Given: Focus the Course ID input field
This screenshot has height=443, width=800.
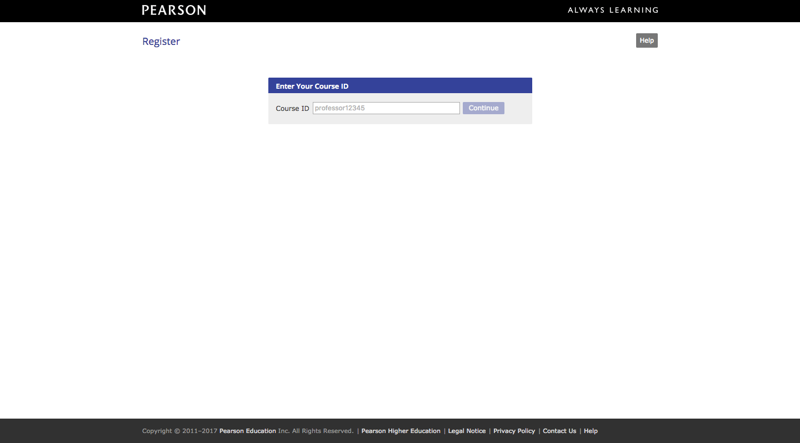Looking at the screenshot, I should pos(386,108).
